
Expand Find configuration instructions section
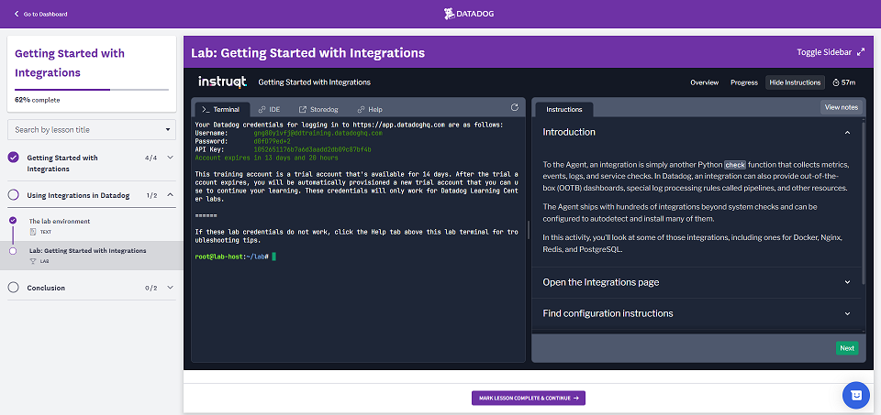point(847,313)
